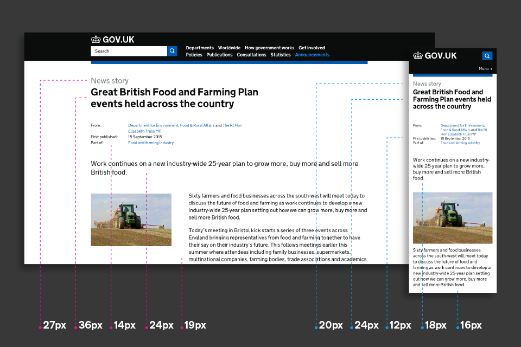The height and width of the screenshot is (347, 521).
Task: Click the GOV.UK crown logo on desktop
Action: click(113, 40)
